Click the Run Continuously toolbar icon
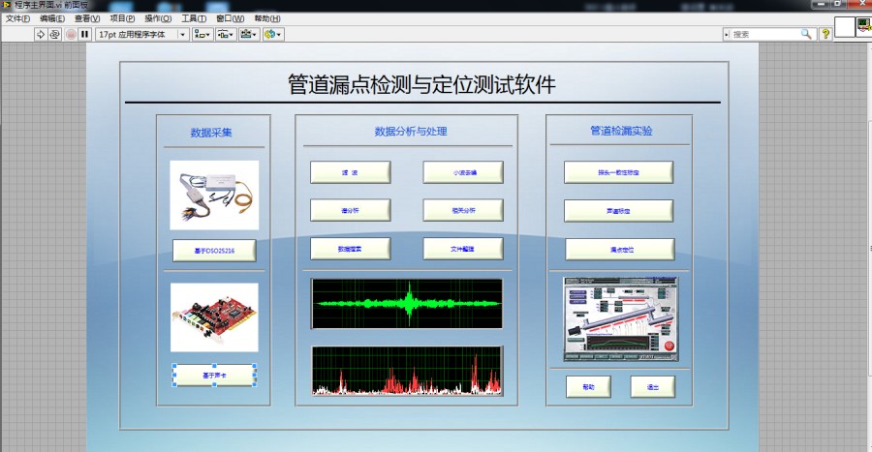Viewport: 872px width, 452px height. point(55,34)
